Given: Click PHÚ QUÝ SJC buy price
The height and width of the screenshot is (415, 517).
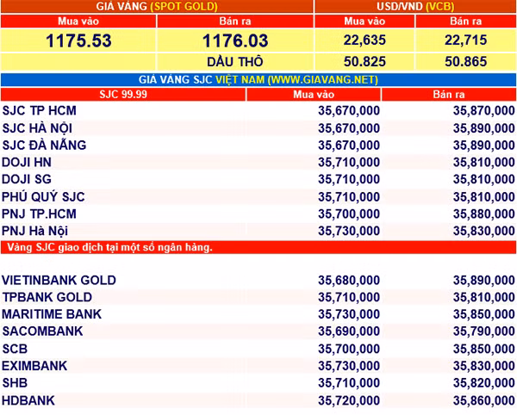Looking at the screenshot, I should [349, 197].
